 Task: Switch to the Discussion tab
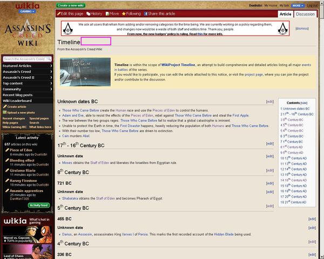pos(305,14)
